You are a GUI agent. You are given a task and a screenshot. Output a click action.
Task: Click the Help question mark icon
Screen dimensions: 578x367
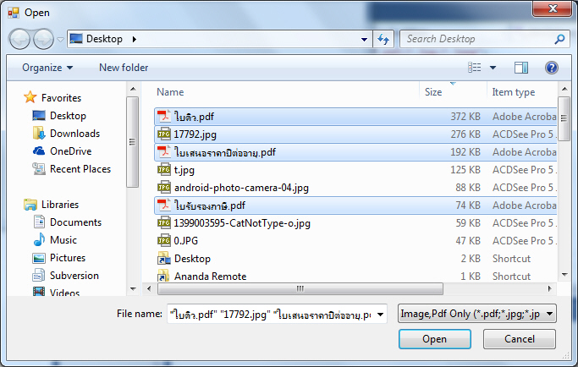(x=552, y=68)
